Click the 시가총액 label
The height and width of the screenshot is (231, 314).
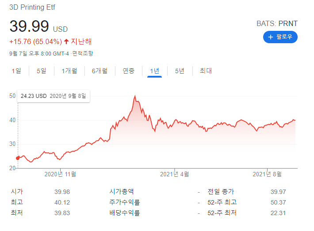click(122, 192)
